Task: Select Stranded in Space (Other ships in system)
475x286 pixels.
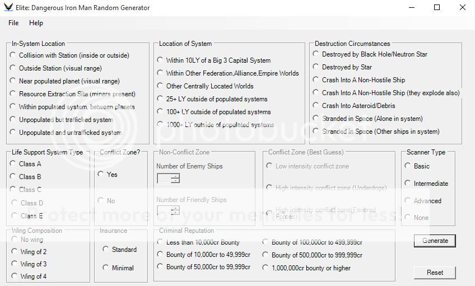Action: click(376, 132)
